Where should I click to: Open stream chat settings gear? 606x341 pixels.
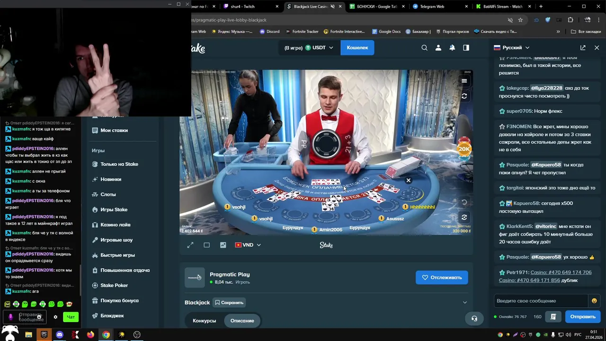[55, 317]
